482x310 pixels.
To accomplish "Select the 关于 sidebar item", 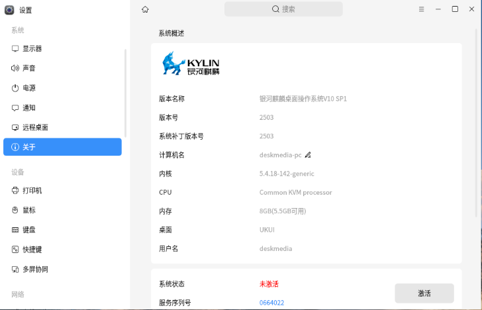I will click(62, 146).
